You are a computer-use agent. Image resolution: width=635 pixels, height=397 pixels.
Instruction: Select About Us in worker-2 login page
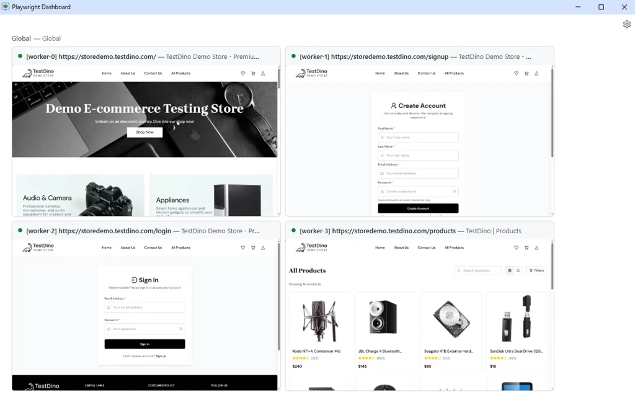click(x=128, y=248)
